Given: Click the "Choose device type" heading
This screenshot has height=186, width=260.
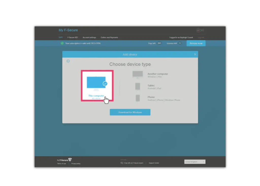Looking at the screenshot, I should 130,64.
